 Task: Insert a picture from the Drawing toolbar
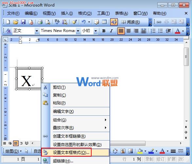pos(131,151)
